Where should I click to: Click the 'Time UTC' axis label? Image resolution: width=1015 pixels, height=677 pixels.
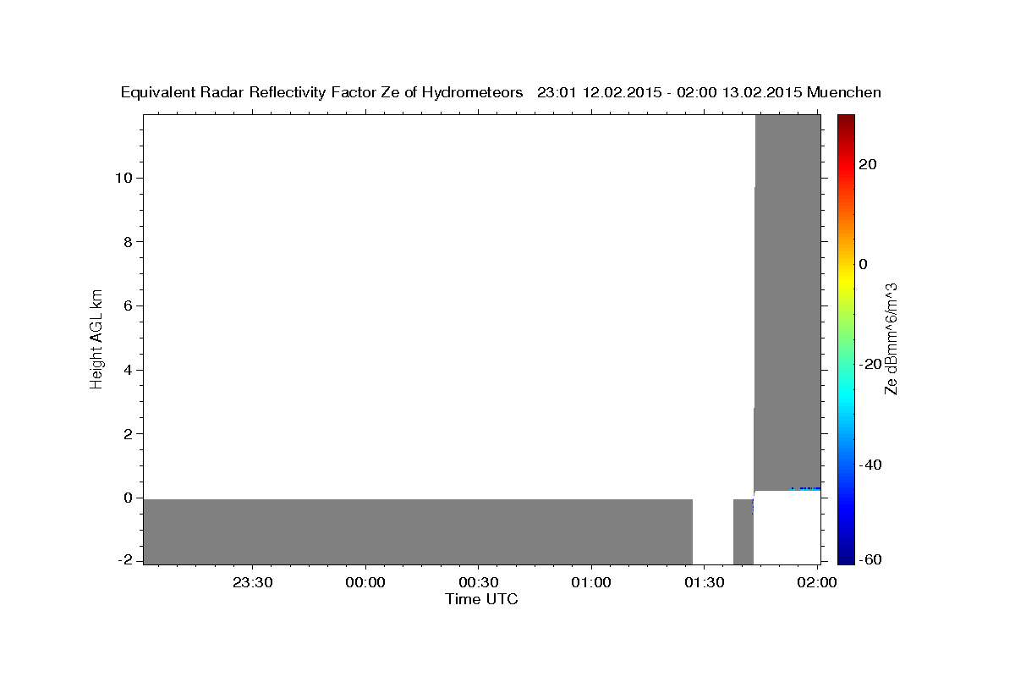[x=481, y=599]
